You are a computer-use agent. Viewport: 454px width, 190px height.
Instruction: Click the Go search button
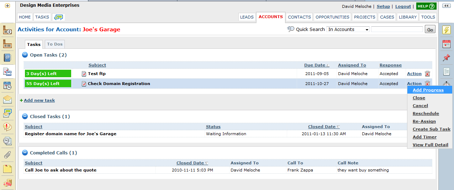(430, 30)
